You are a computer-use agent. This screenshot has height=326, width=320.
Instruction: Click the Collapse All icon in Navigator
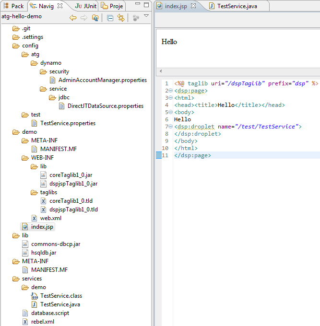pos(110,18)
